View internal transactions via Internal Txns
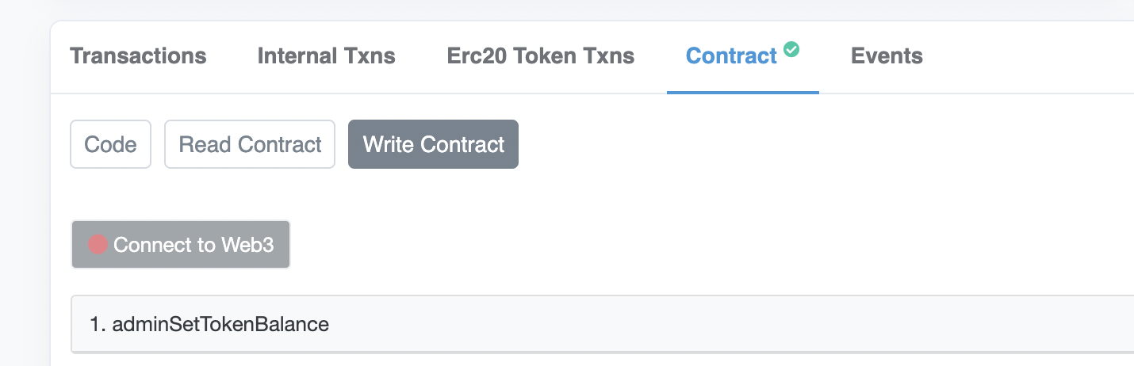The width and height of the screenshot is (1134, 366). [x=327, y=56]
